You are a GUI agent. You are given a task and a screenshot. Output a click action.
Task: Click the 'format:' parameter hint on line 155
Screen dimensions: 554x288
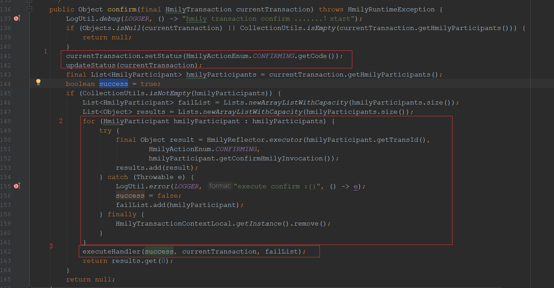tap(220, 186)
